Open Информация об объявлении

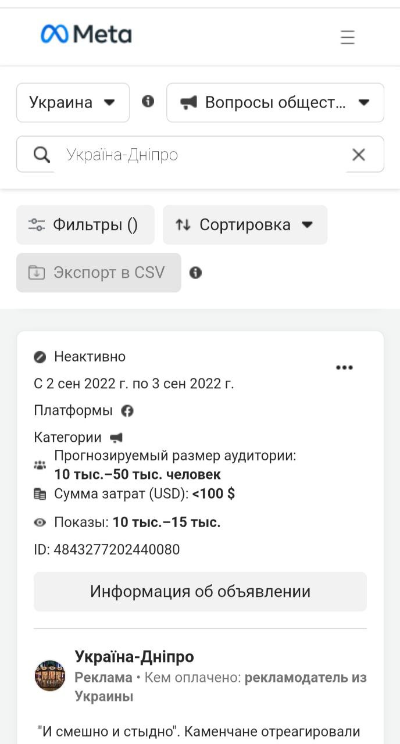click(x=200, y=592)
